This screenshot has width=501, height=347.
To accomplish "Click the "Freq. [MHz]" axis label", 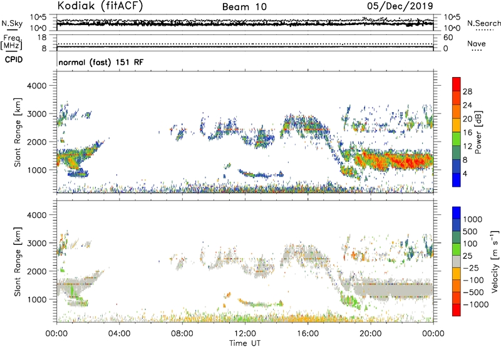I will coord(12,42).
